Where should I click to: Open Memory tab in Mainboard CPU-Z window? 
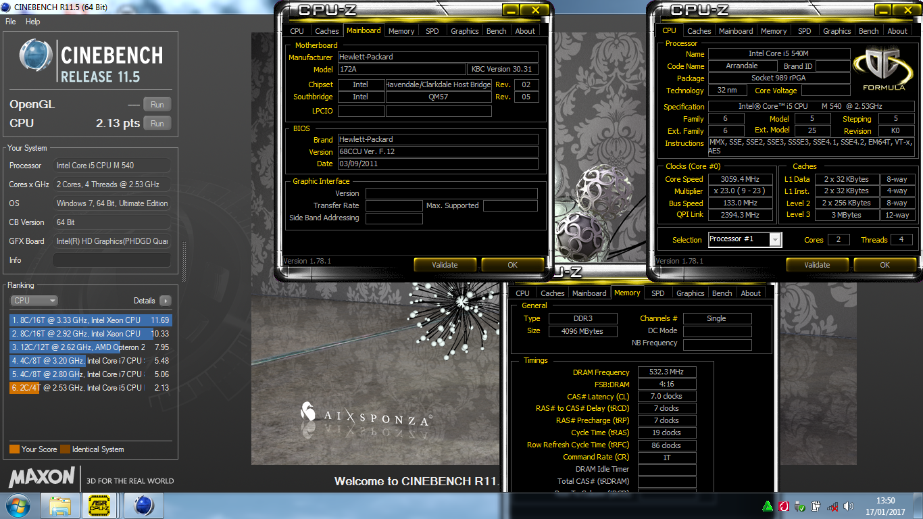click(x=401, y=31)
